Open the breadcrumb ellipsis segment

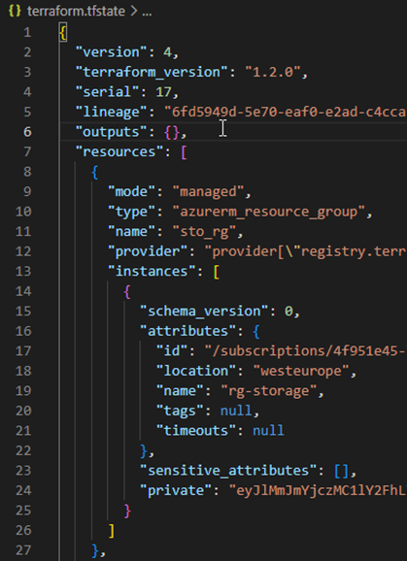147,13
